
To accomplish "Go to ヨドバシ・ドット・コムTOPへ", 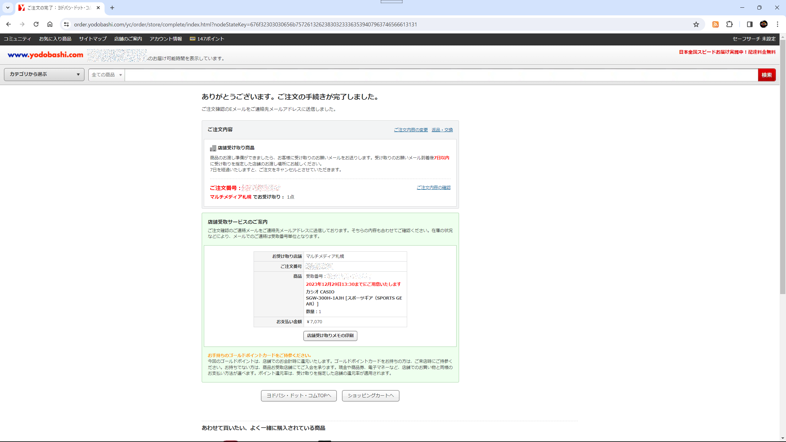I will [299, 396].
